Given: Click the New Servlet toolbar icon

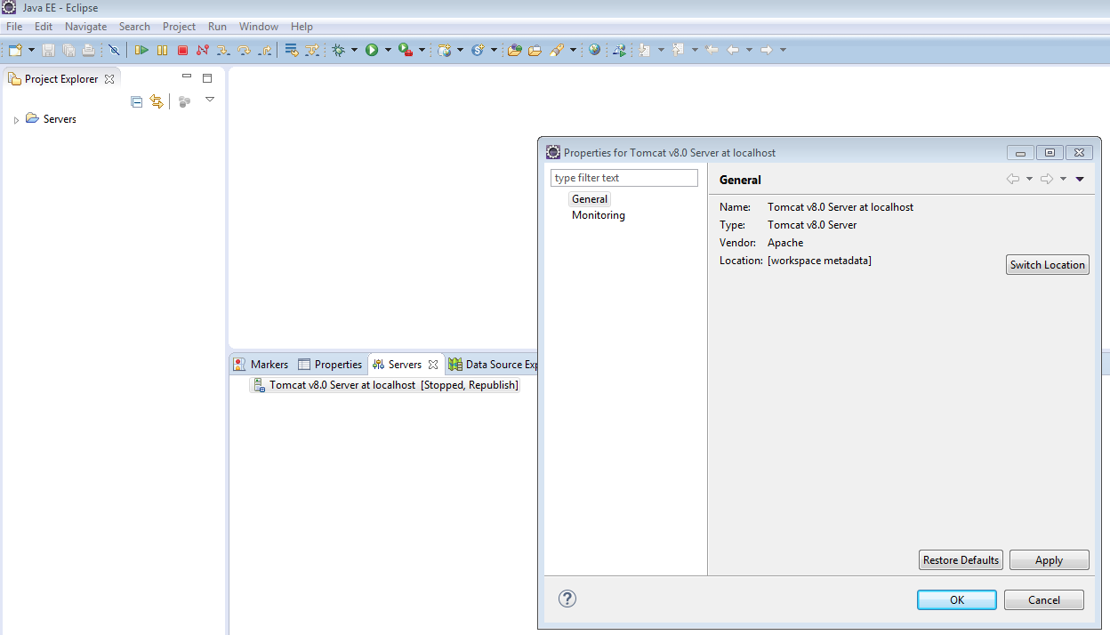Looking at the screenshot, I should tap(478, 50).
